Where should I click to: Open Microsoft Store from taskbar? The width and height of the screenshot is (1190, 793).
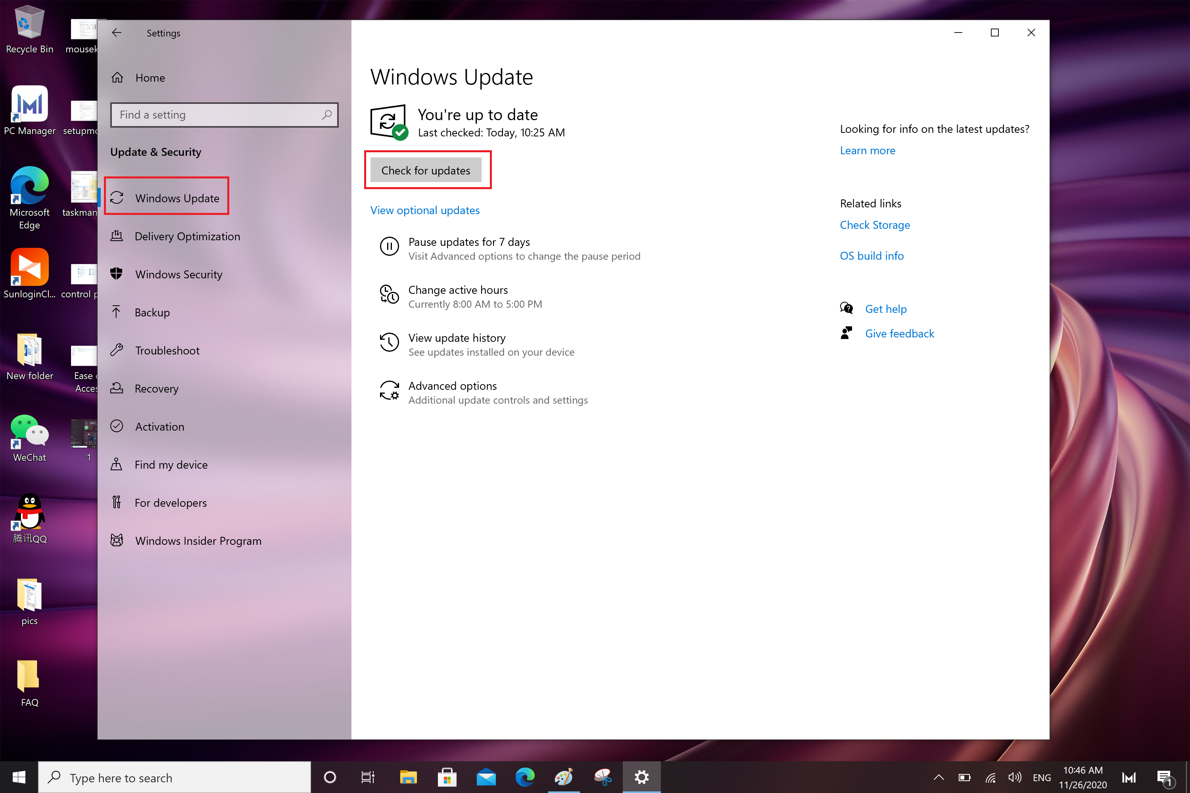(x=447, y=777)
